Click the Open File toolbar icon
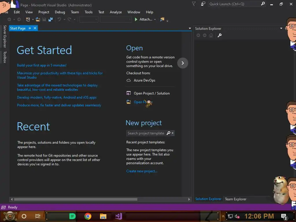 [38, 19]
